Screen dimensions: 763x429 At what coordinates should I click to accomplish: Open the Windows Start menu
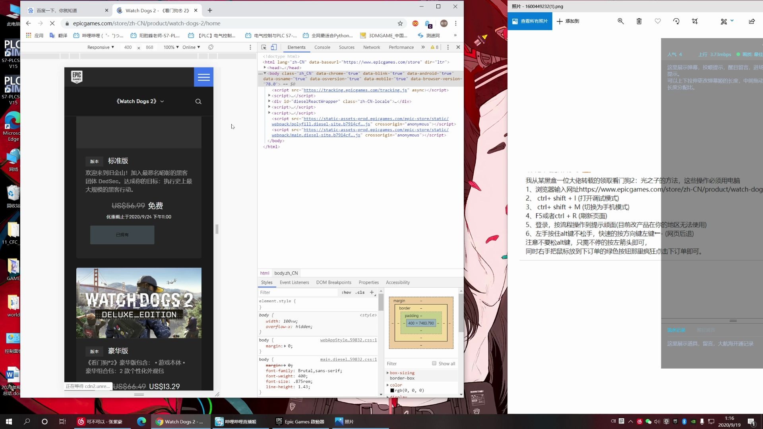coord(9,421)
